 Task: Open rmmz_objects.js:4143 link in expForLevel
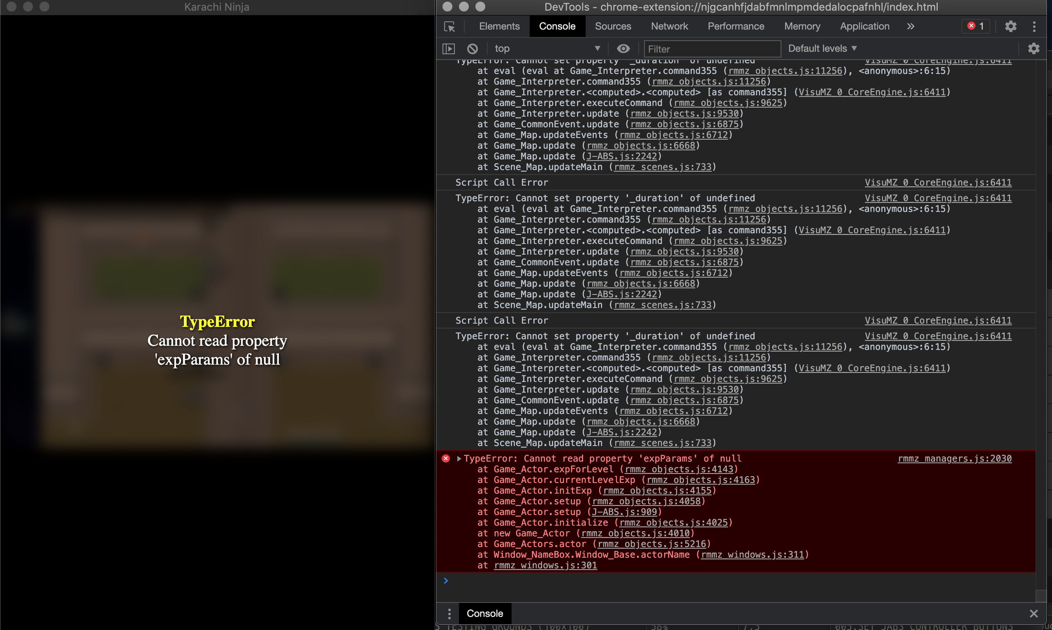(x=679, y=469)
